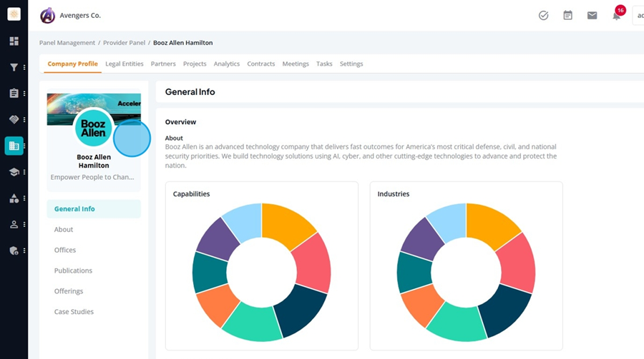
Task: Expand the submenu dots beside the shapes icon
Action: [x=24, y=198]
